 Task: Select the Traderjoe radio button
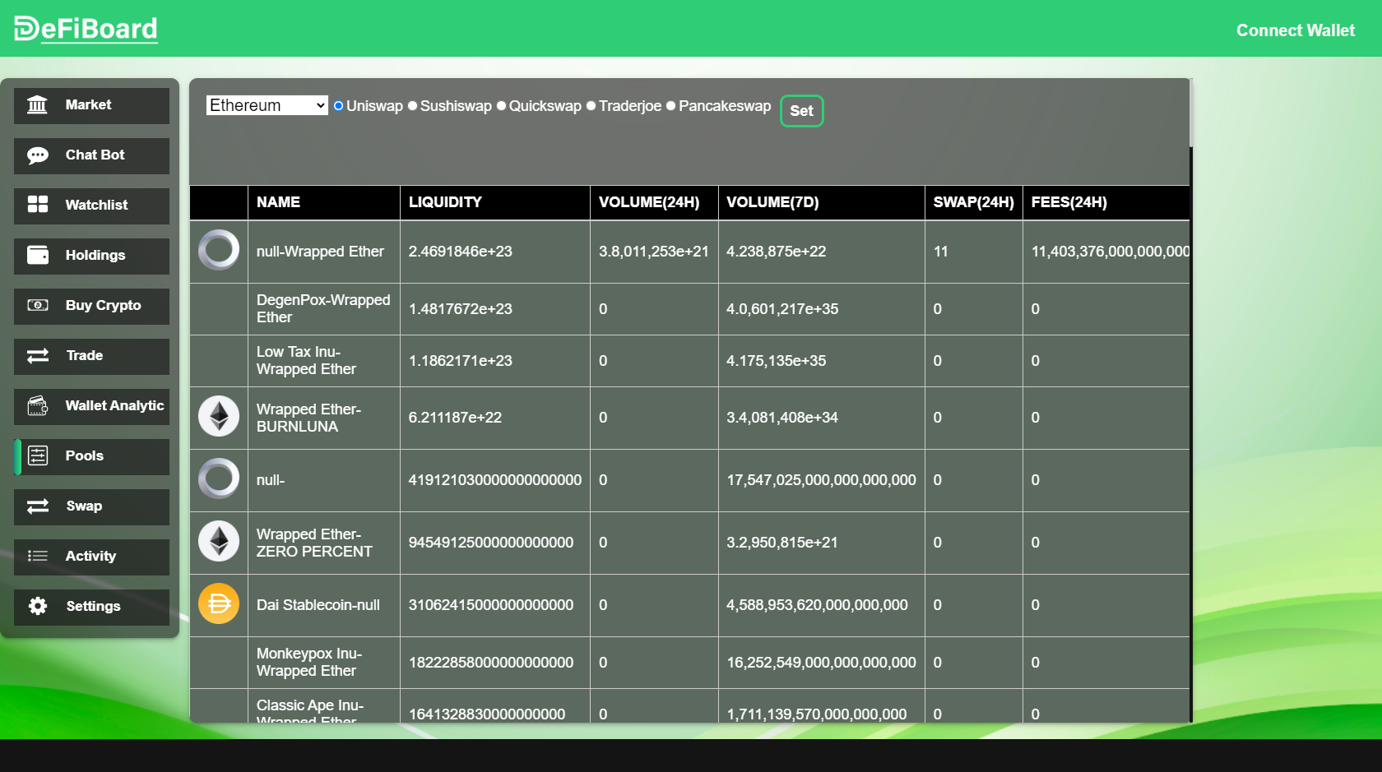tap(591, 105)
